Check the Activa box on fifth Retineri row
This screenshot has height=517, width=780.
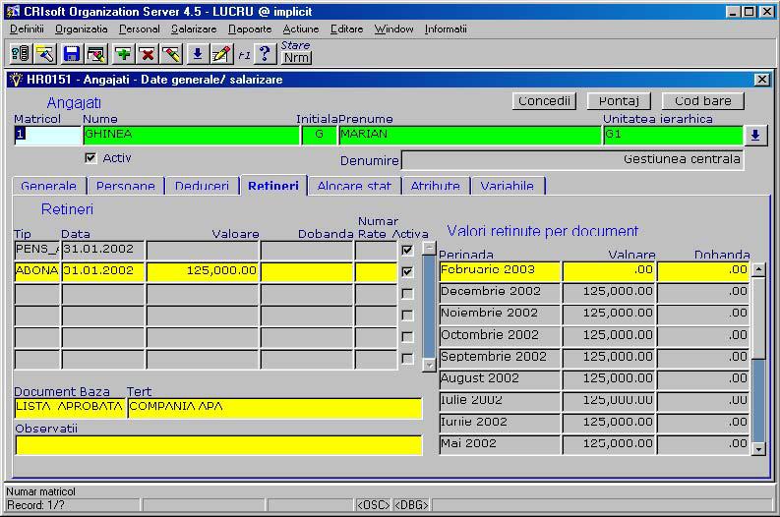407,336
